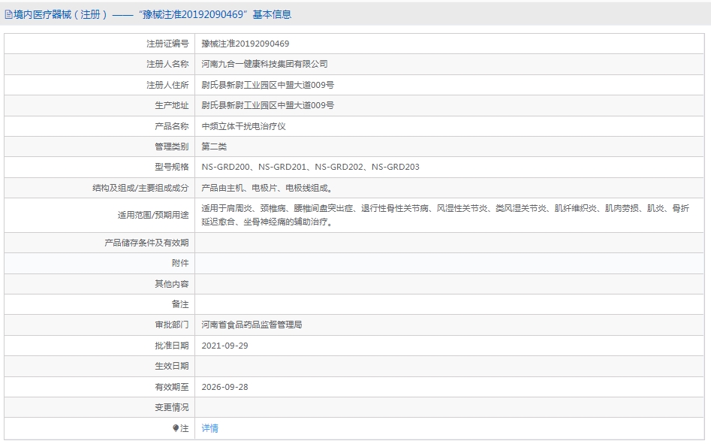711x444 pixels.
Task: Select 第二类 category value
Action: [214, 146]
